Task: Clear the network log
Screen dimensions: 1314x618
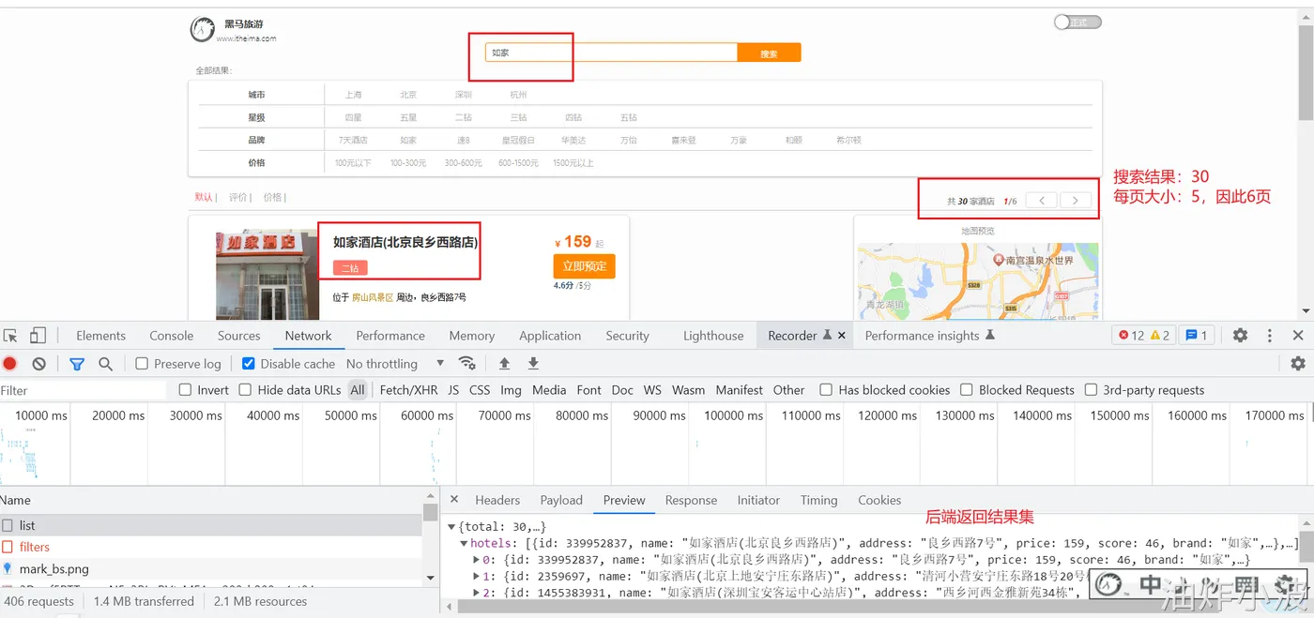Action: (38, 364)
